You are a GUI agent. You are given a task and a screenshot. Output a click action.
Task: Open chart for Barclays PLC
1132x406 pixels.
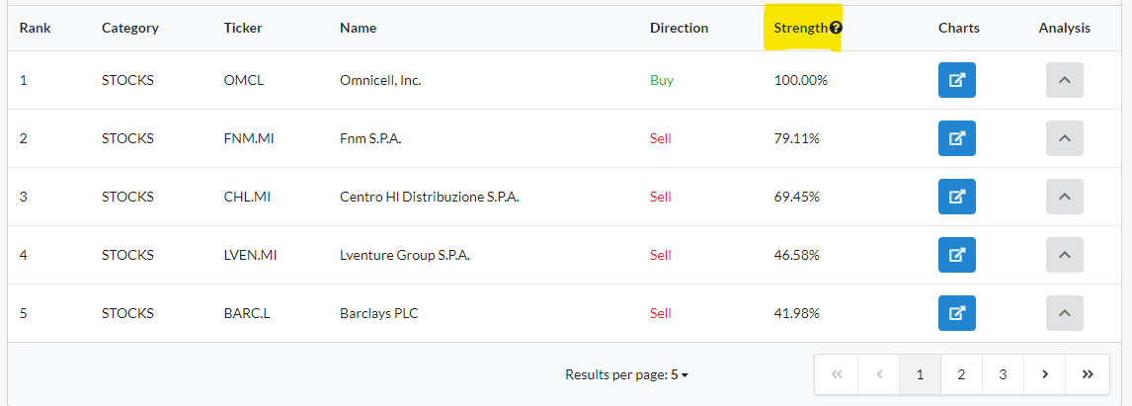[x=956, y=313]
